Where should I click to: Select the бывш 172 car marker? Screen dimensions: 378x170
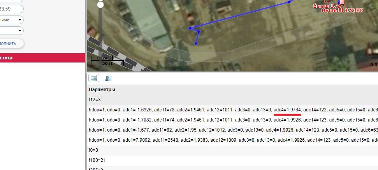326,5
